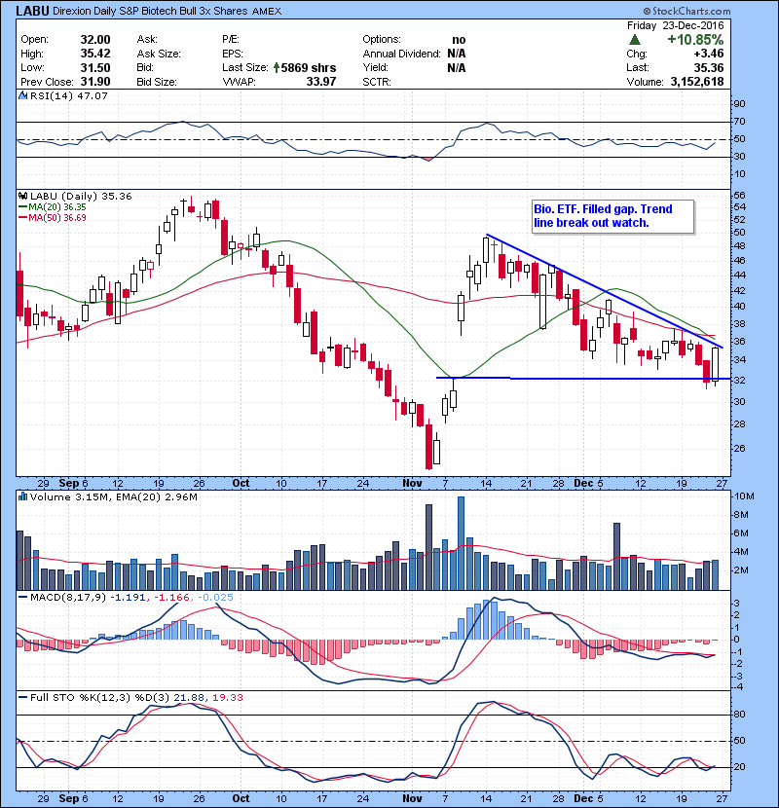The height and width of the screenshot is (808, 779).
Task: Click the Volume 3.15M, EMA(20) 2.96M label
Action: [113, 497]
